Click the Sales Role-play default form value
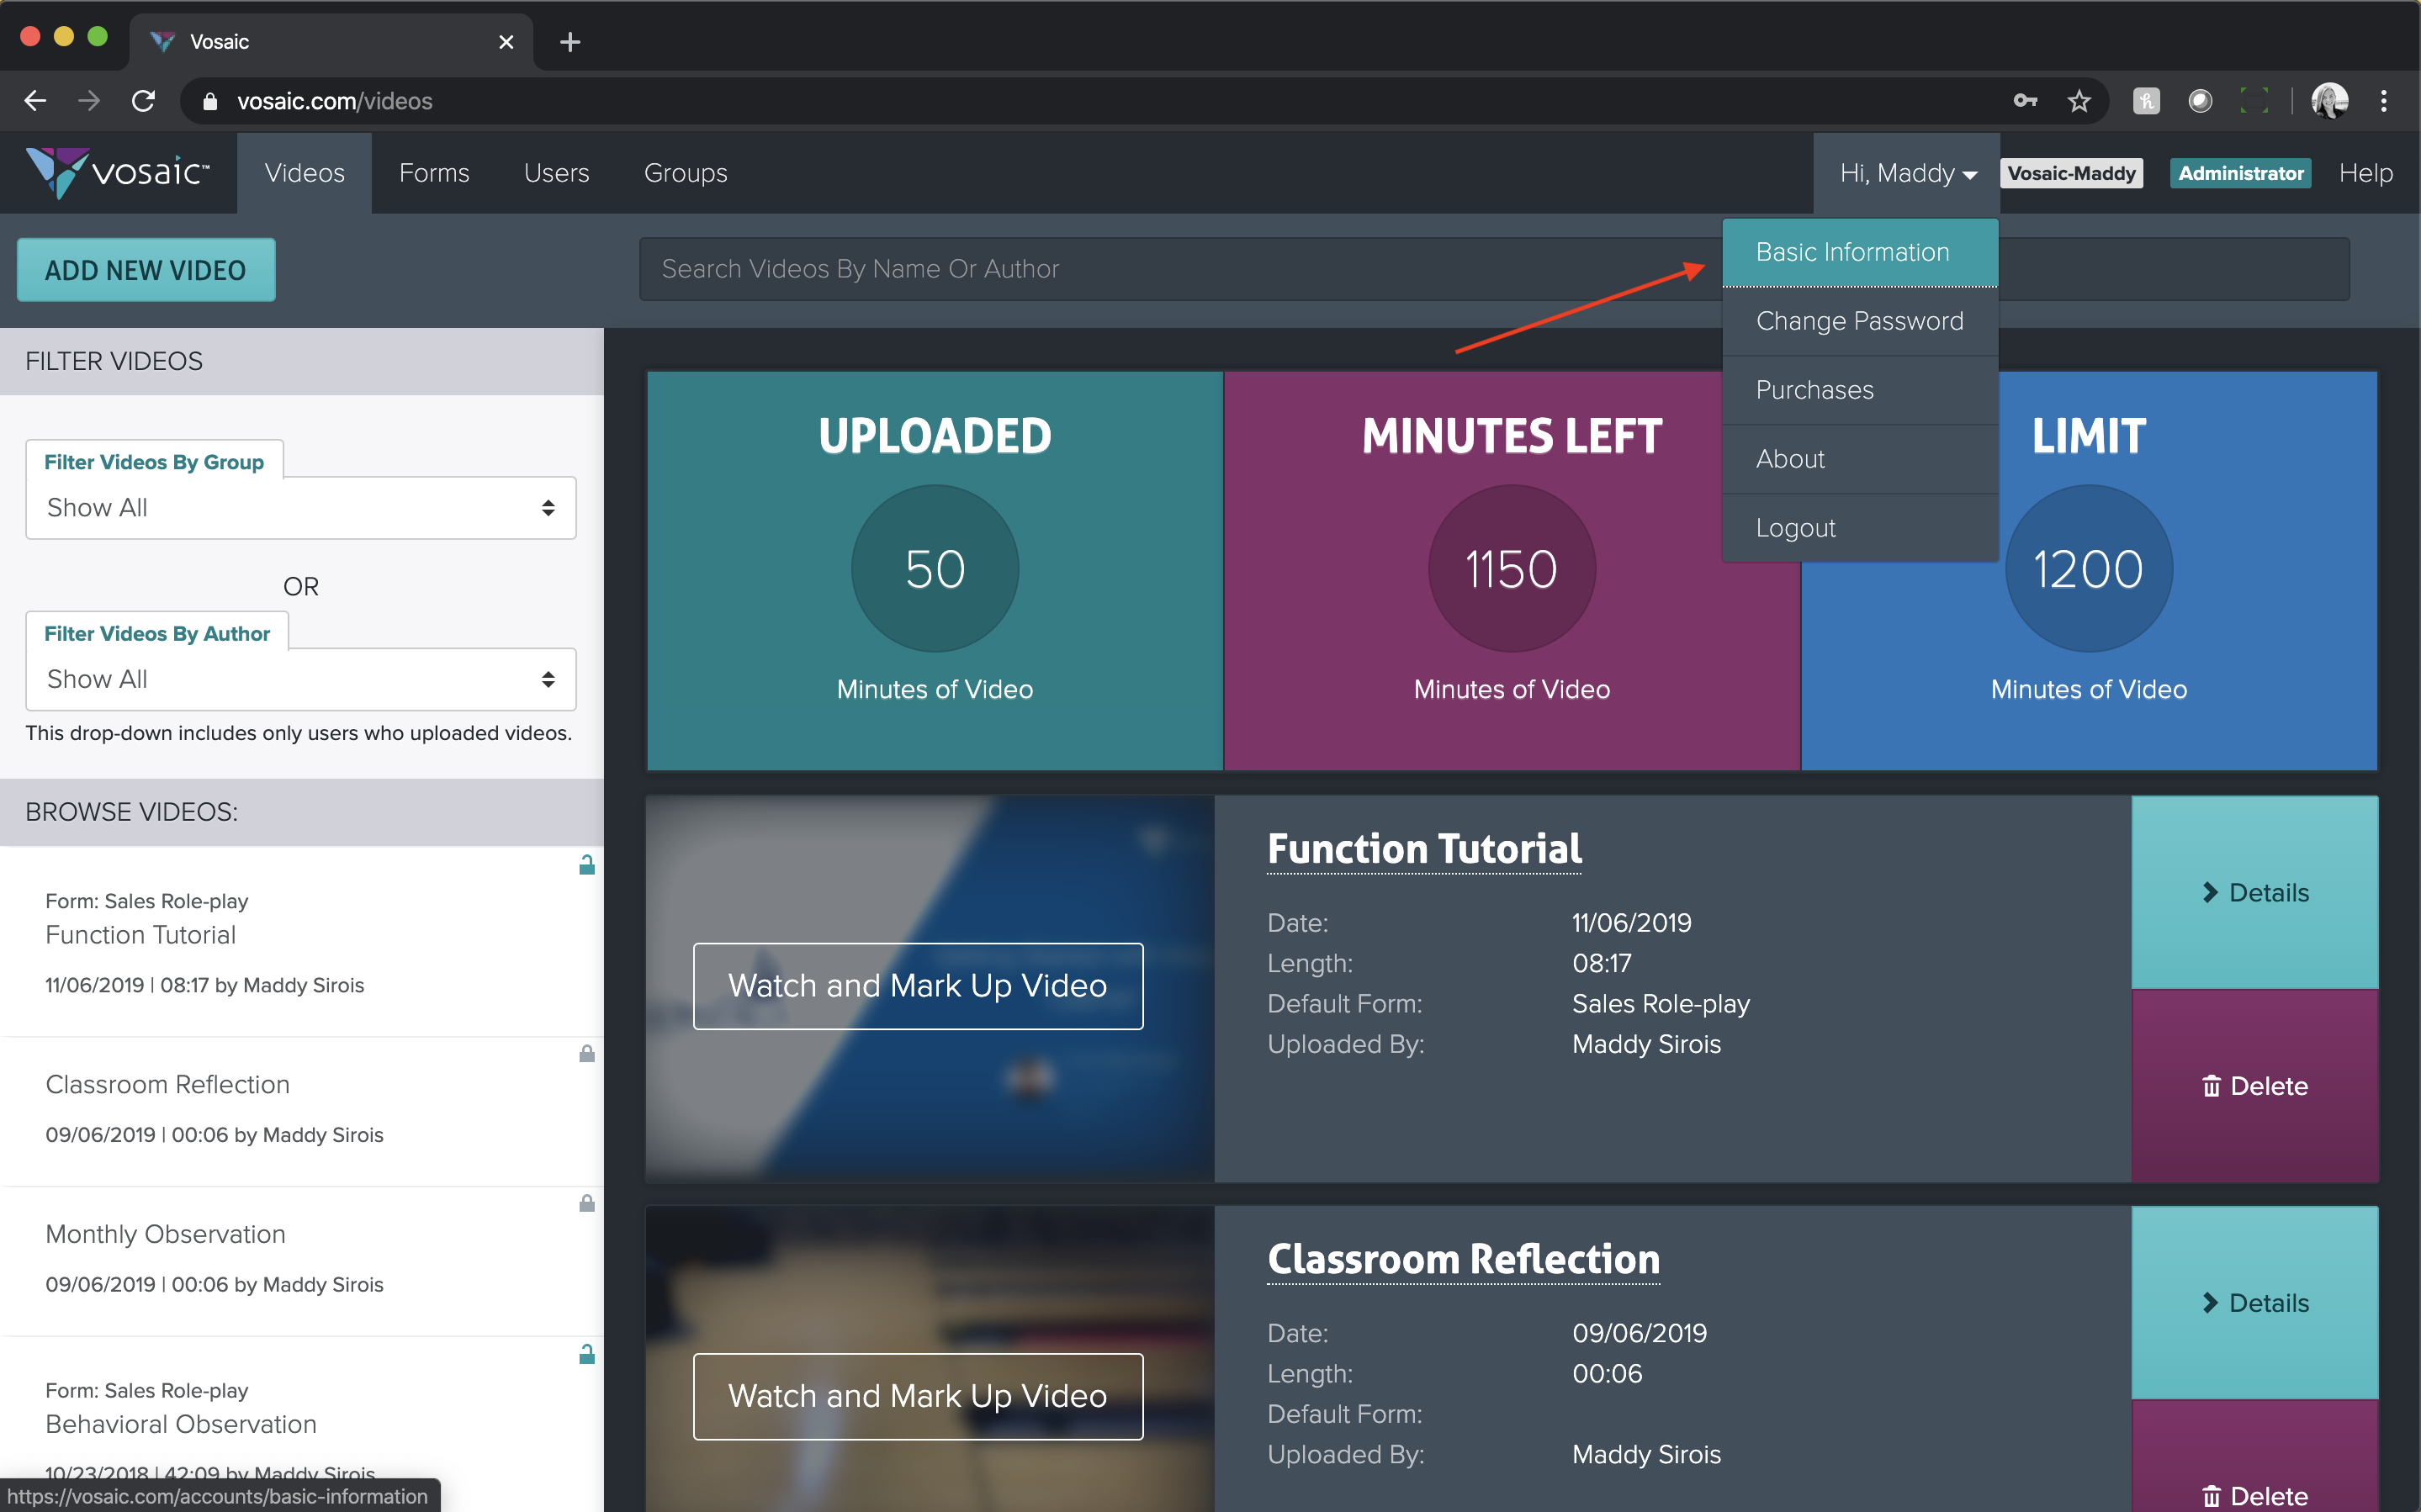The height and width of the screenshot is (1512, 2421). 1661,1004
